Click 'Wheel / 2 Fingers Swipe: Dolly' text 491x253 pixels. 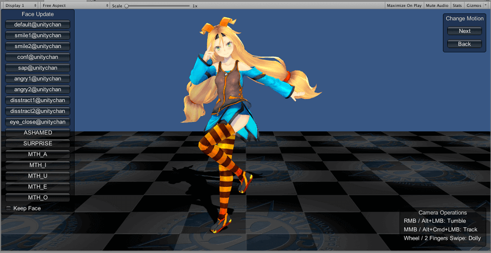pyautogui.click(x=442, y=238)
